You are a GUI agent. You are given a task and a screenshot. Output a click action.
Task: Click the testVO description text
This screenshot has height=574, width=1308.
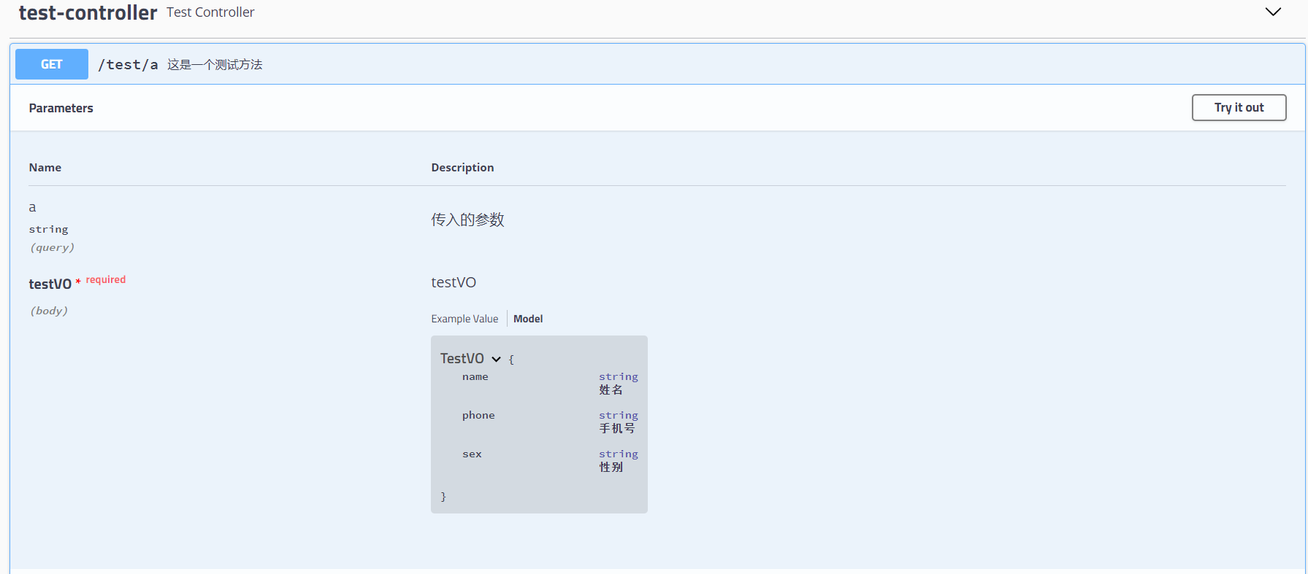[454, 282]
